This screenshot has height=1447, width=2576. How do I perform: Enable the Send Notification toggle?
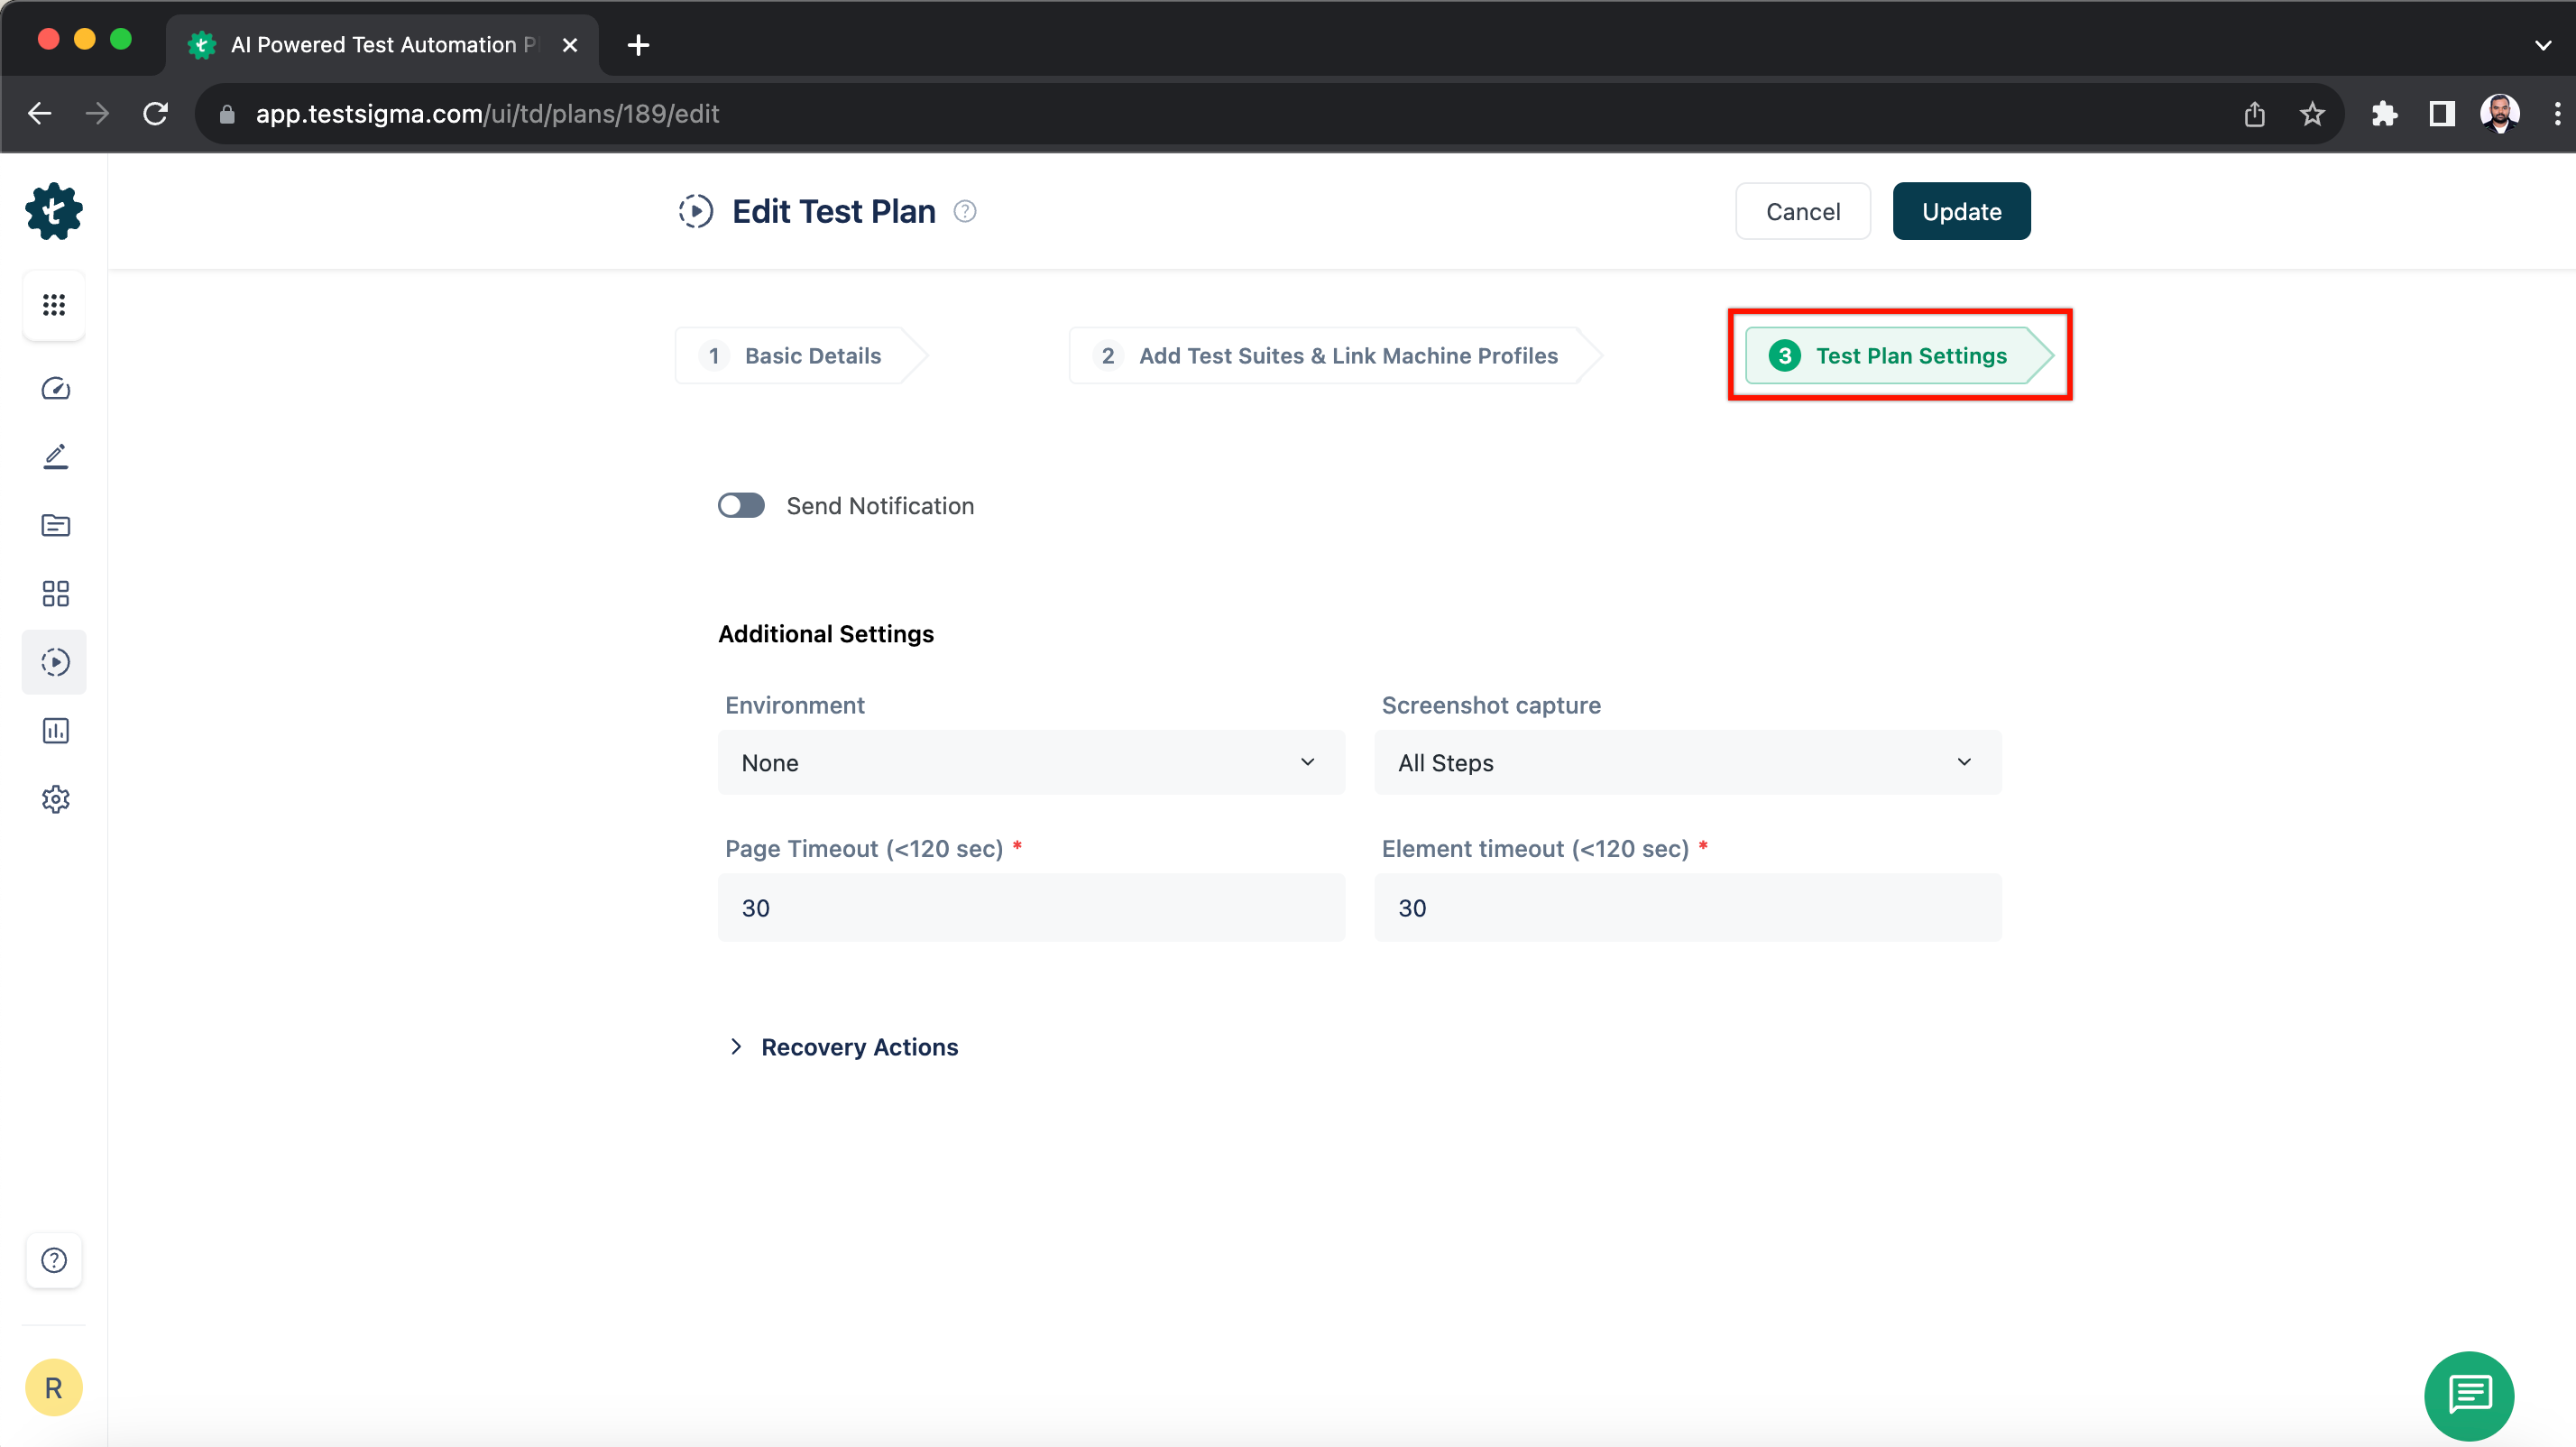(x=741, y=506)
